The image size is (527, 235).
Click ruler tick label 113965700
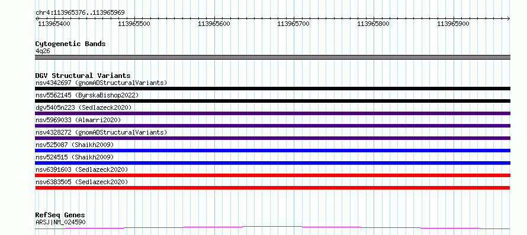pyautogui.click(x=294, y=24)
